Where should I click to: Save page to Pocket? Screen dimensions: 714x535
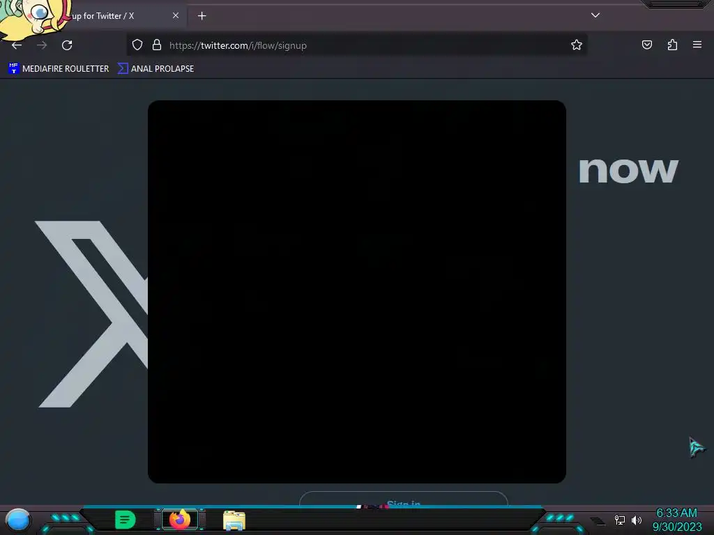(646, 45)
